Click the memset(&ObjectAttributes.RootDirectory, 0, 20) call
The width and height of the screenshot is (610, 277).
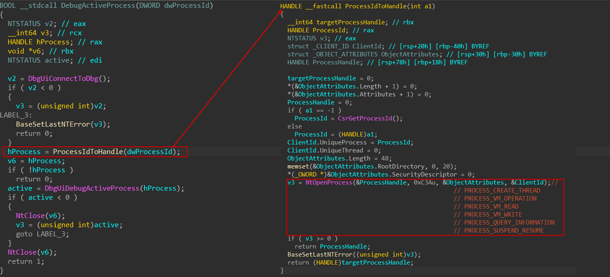pos(372,166)
